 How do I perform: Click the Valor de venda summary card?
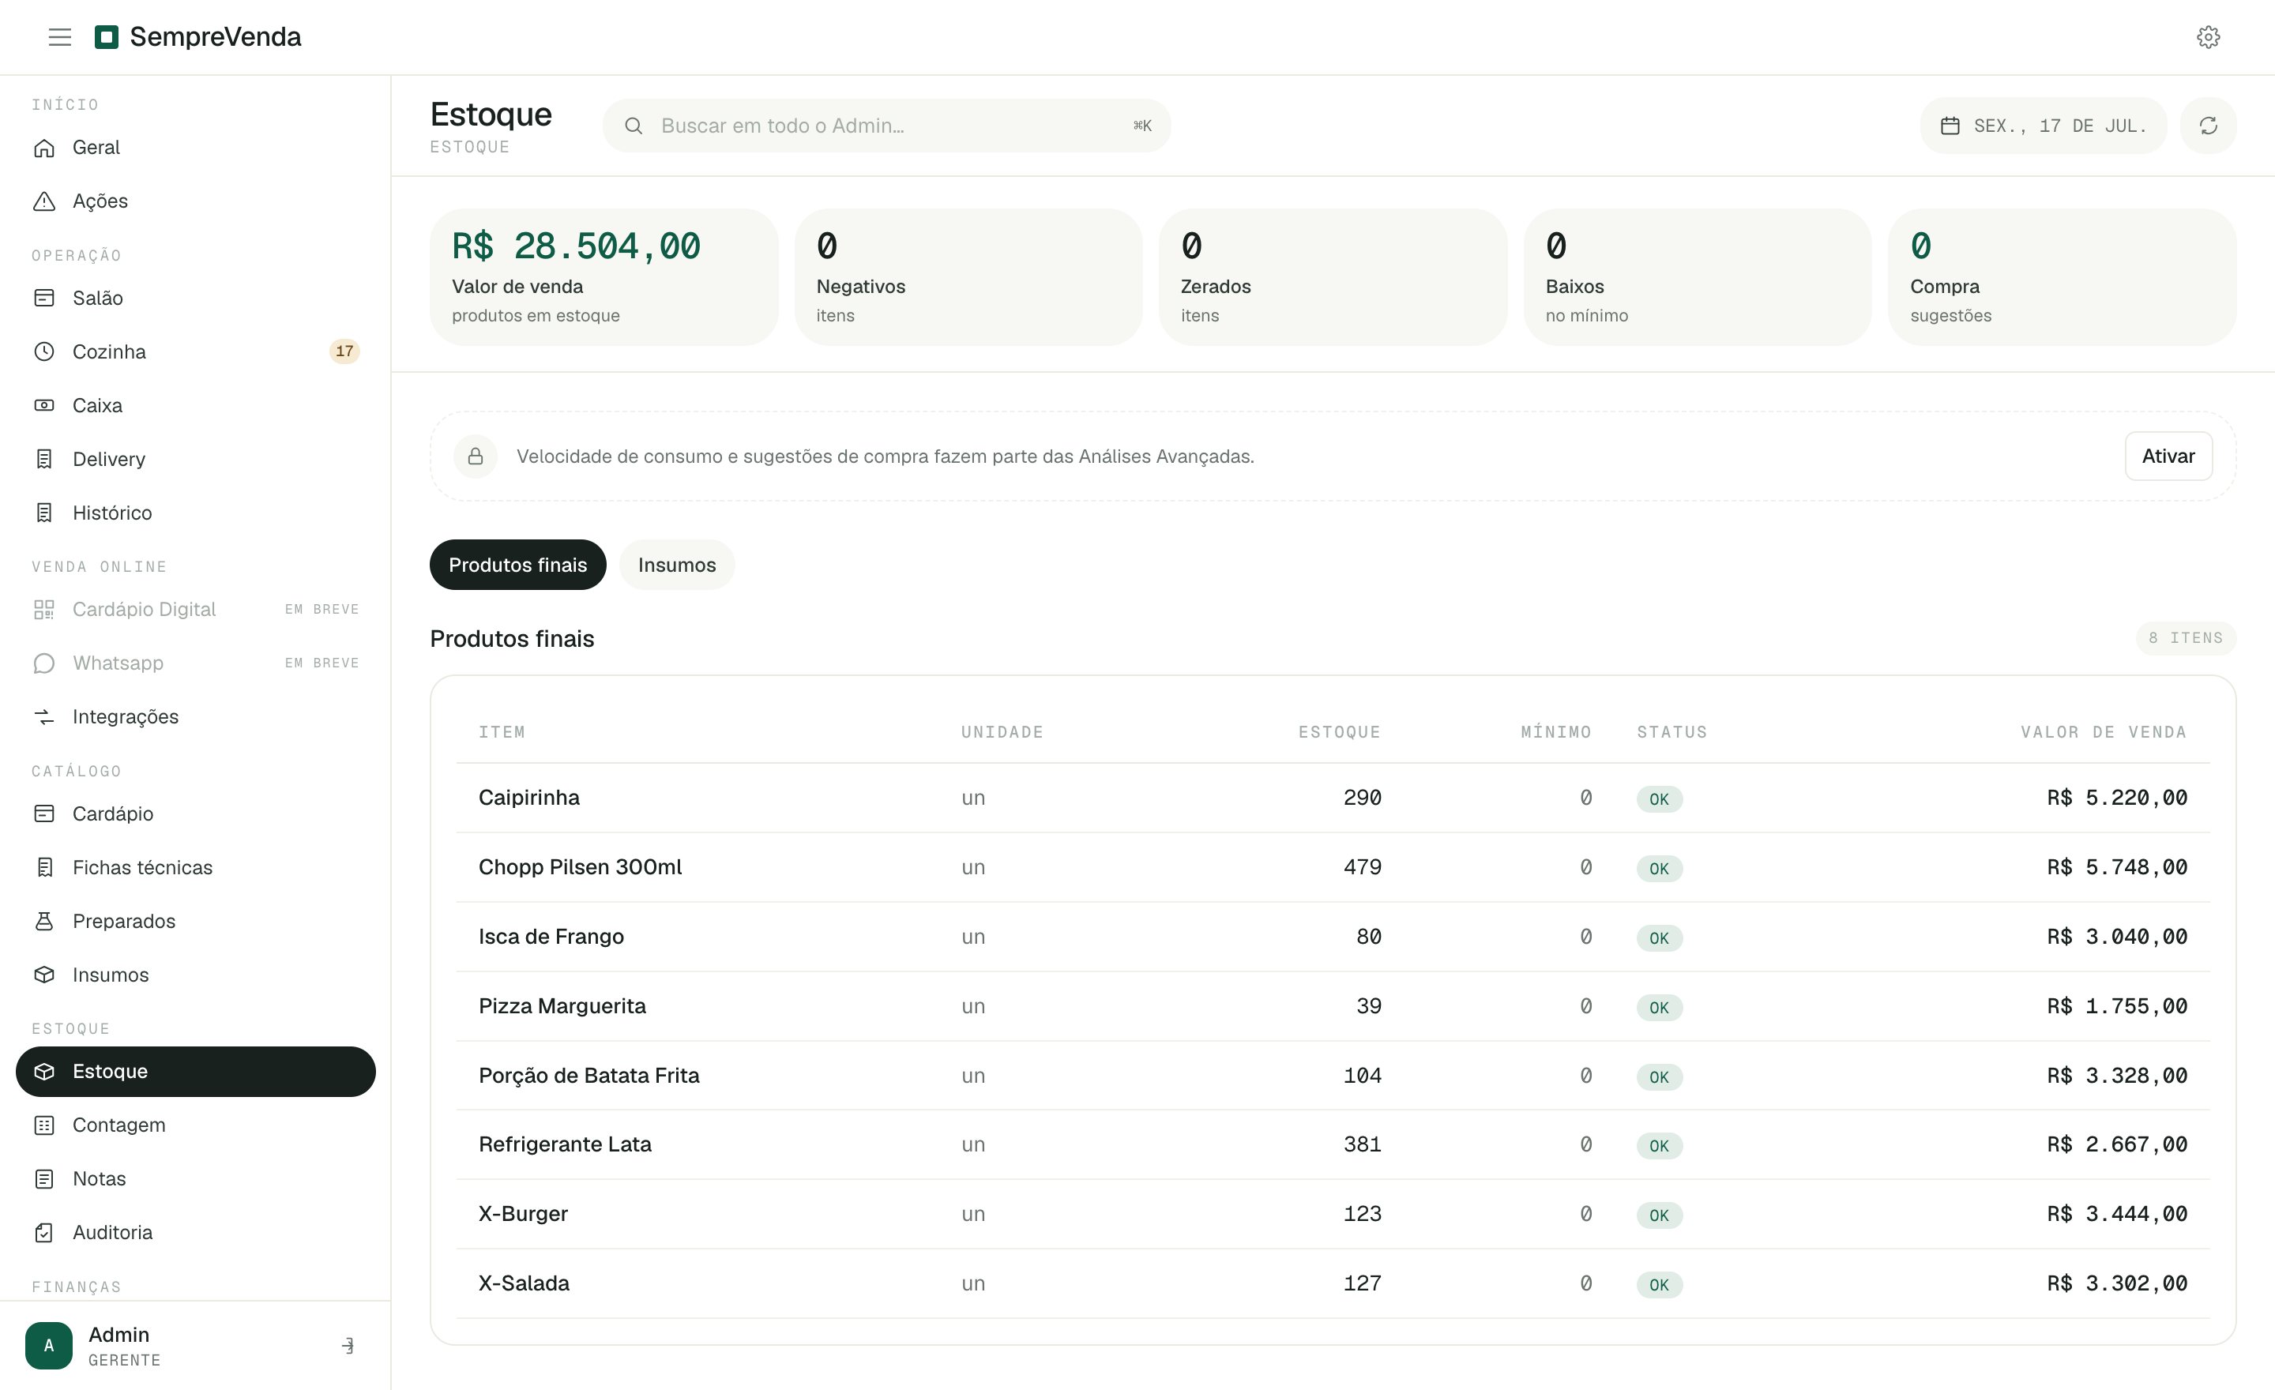pyautogui.click(x=604, y=277)
